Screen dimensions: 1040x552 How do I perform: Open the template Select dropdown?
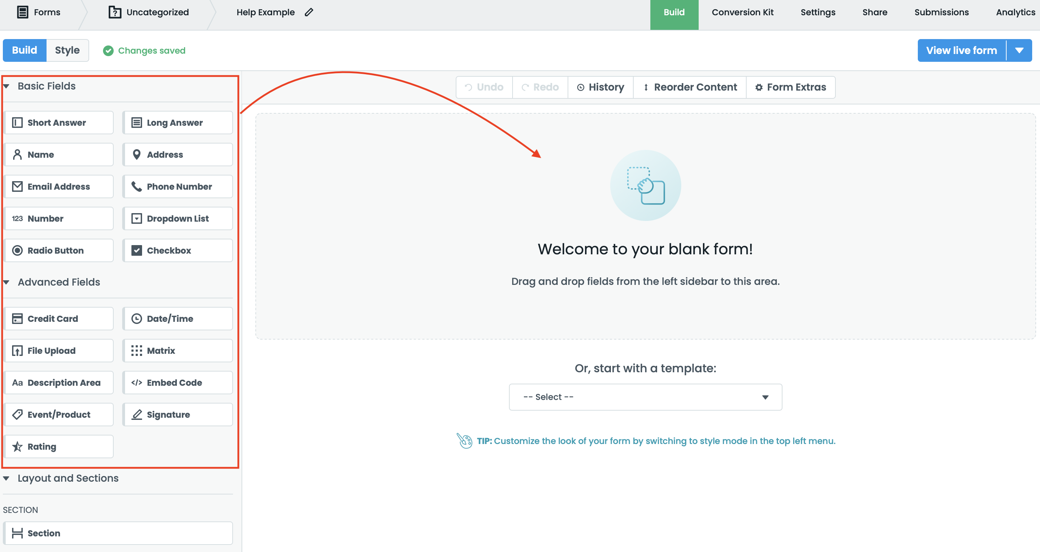coord(645,397)
